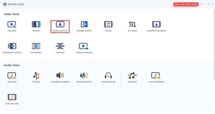
Task: Select the Drehen rotate tool
Action: (108, 26)
